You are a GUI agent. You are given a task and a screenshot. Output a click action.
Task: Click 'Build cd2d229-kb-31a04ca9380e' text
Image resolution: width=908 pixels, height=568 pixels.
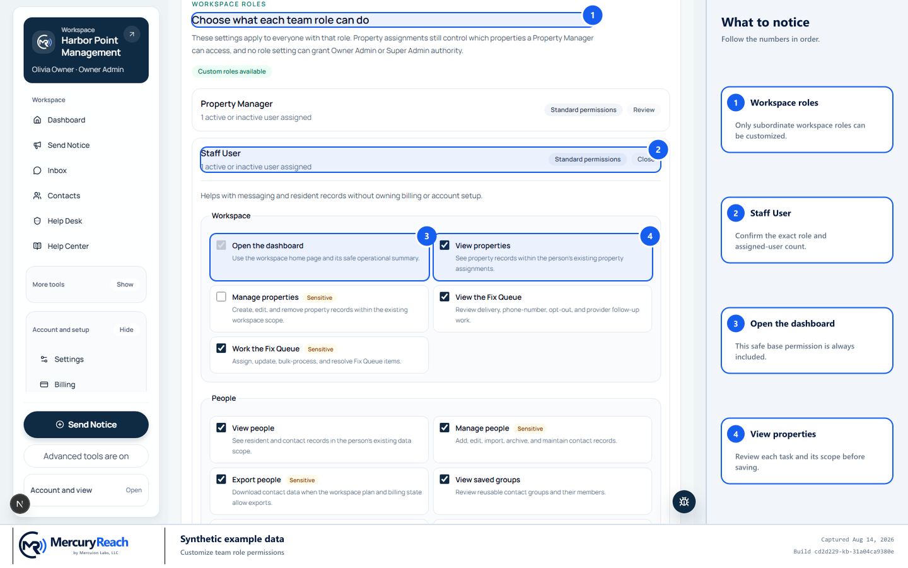point(844,552)
